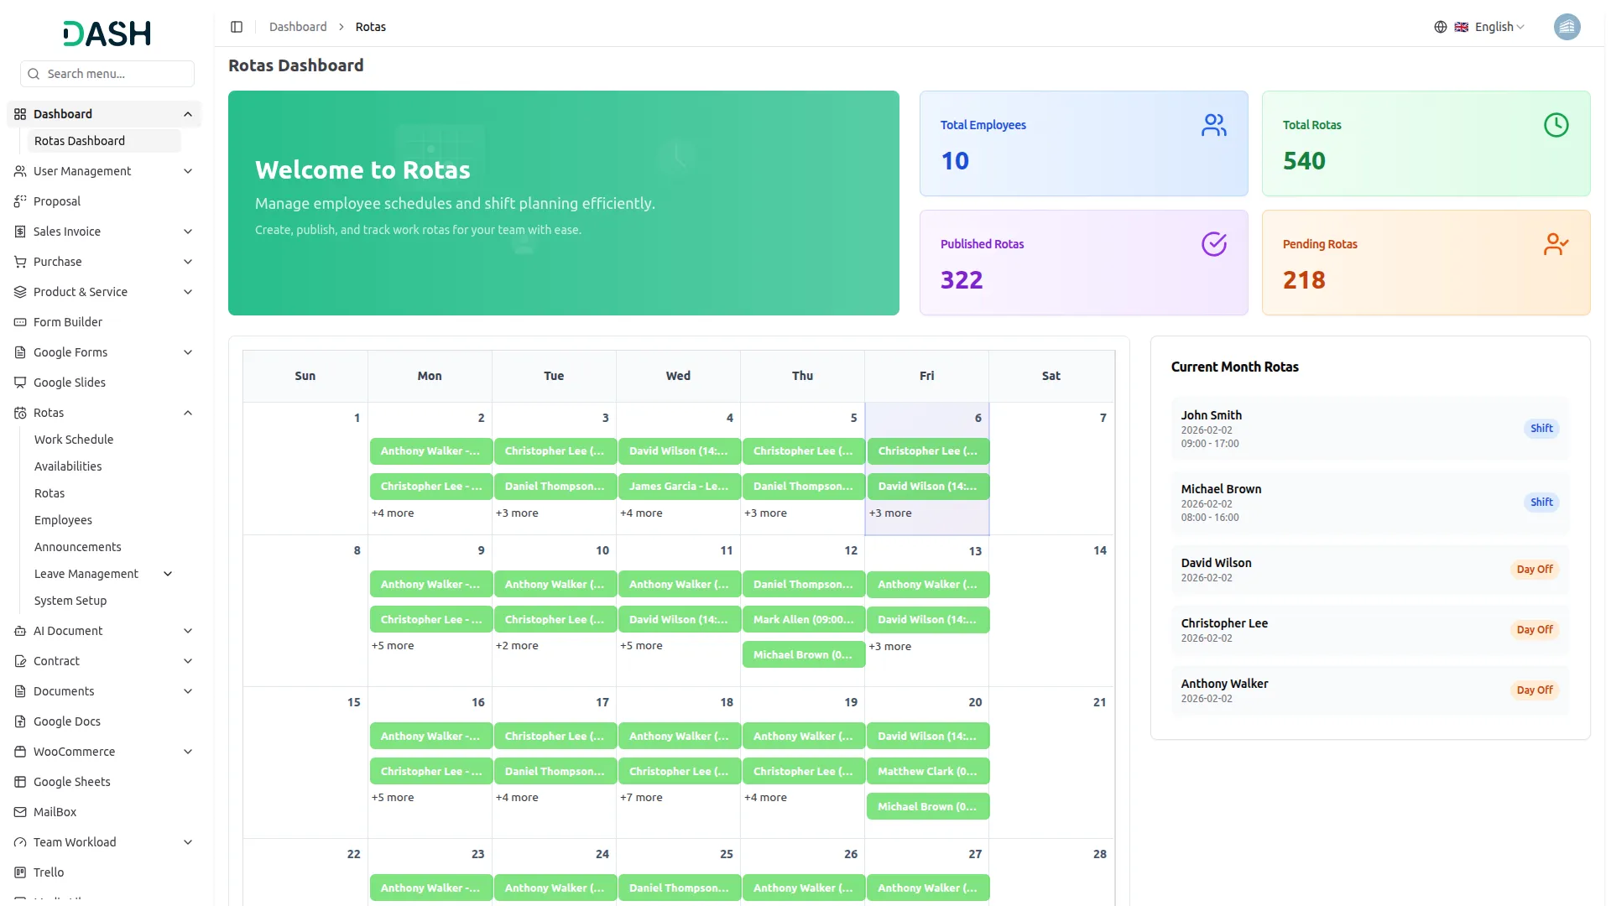Show '+4 more' rotas on day 2

393,513
